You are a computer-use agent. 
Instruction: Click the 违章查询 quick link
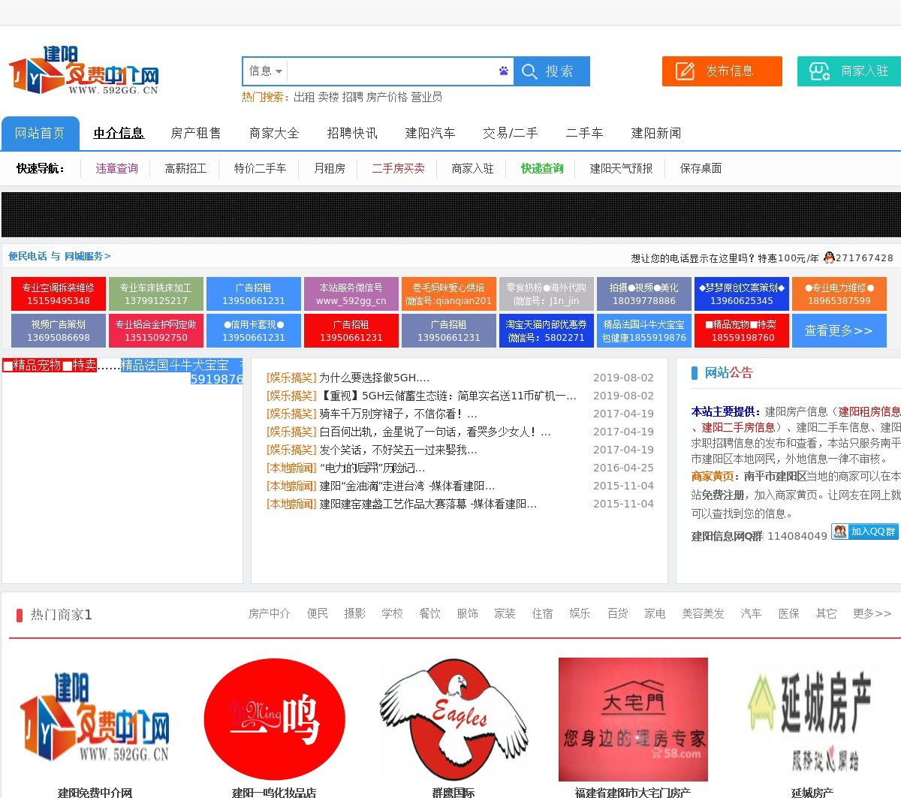pos(116,168)
